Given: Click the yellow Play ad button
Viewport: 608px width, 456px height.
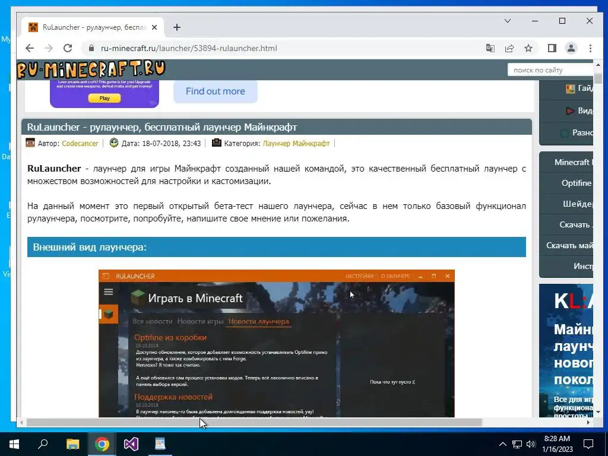Looking at the screenshot, I should (x=104, y=98).
